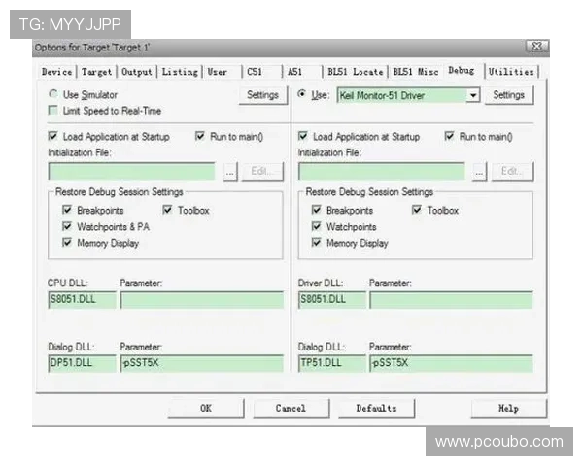Viewport: 583px width, 466px height.
Task: Click the simulator Settings button
Action: (262, 95)
